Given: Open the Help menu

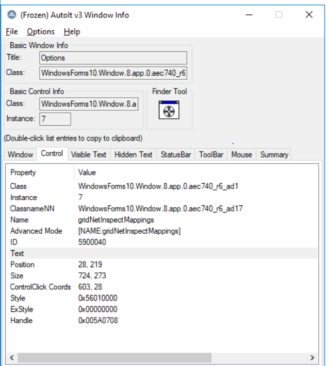Looking at the screenshot, I should pyautogui.click(x=72, y=31).
